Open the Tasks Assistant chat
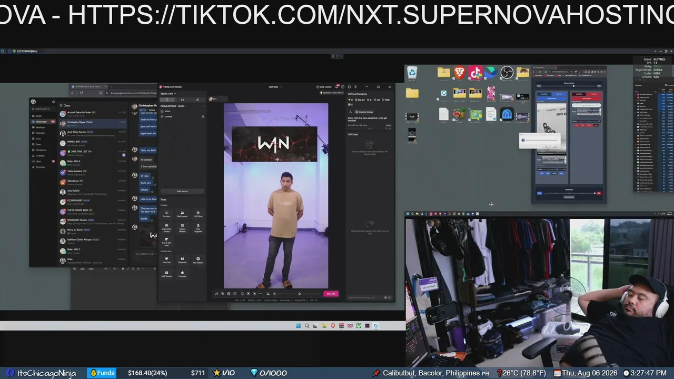The image size is (674, 379). point(93,172)
